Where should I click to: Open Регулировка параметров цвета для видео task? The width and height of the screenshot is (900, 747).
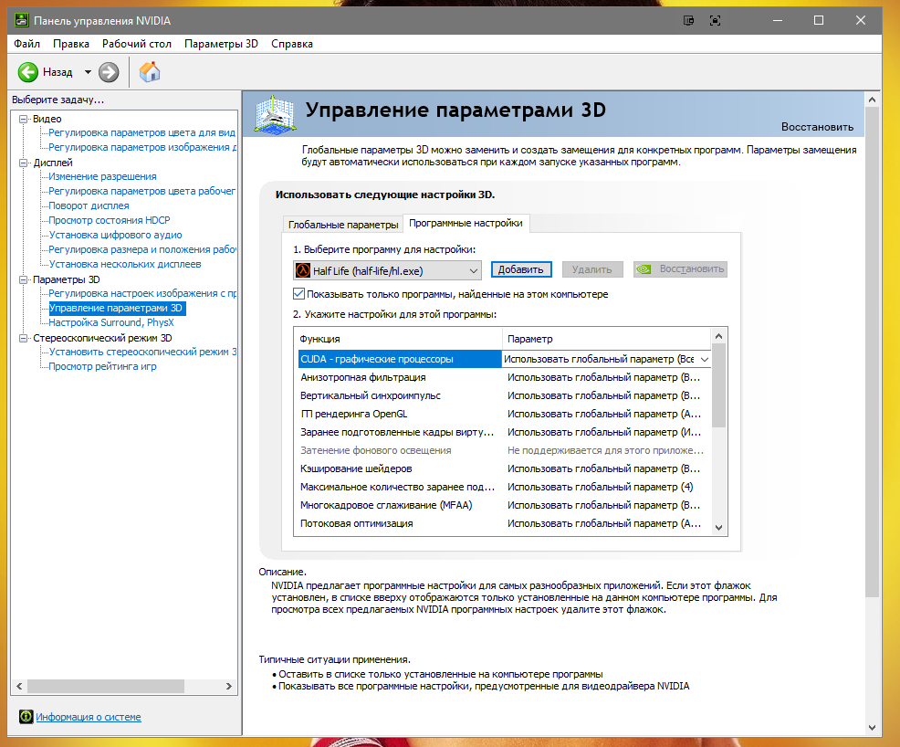coord(141,132)
